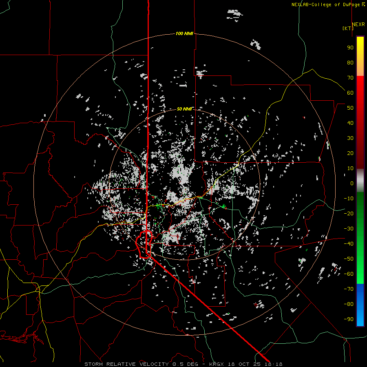Click the -40 value on the velocity scale
Image resolution: width=367 pixels, height=367 pixels.
pos(349,244)
